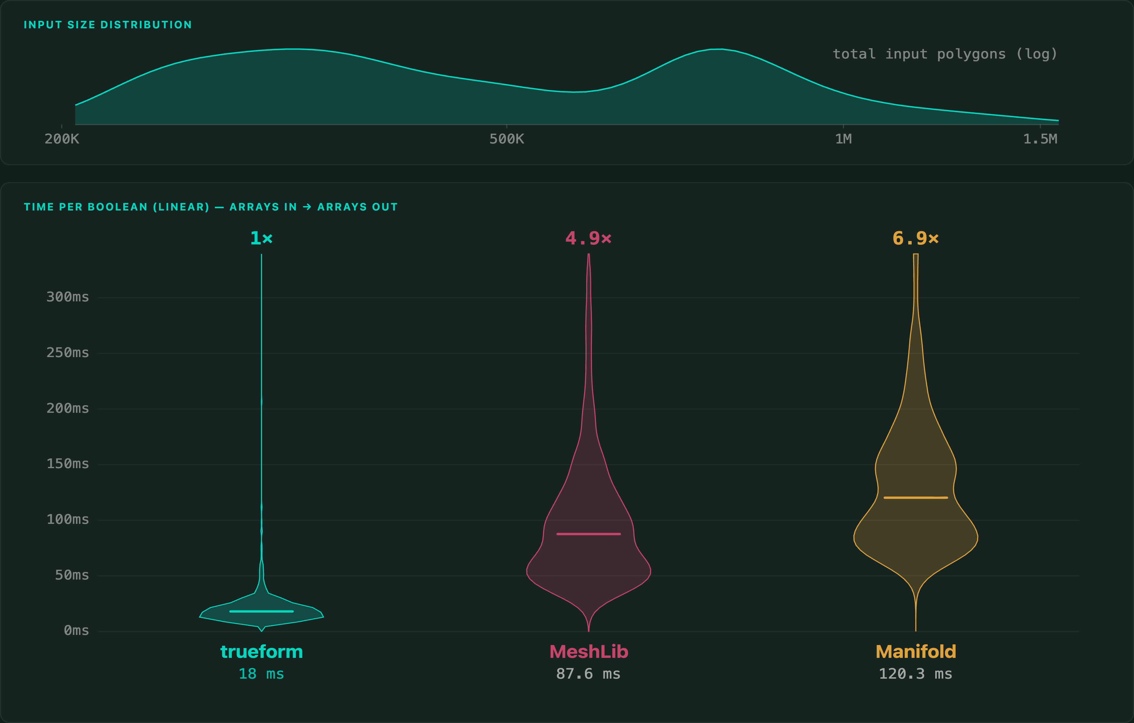
Task: Select the "total input polygons (log)" axis caption
Action: (x=945, y=54)
